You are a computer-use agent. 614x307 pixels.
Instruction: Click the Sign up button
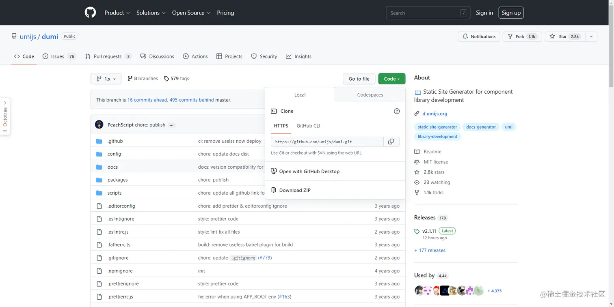click(x=511, y=13)
